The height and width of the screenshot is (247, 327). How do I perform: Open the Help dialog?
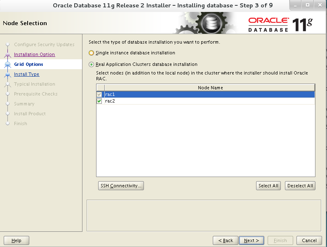pyautogui.click(x=16, y=240)
